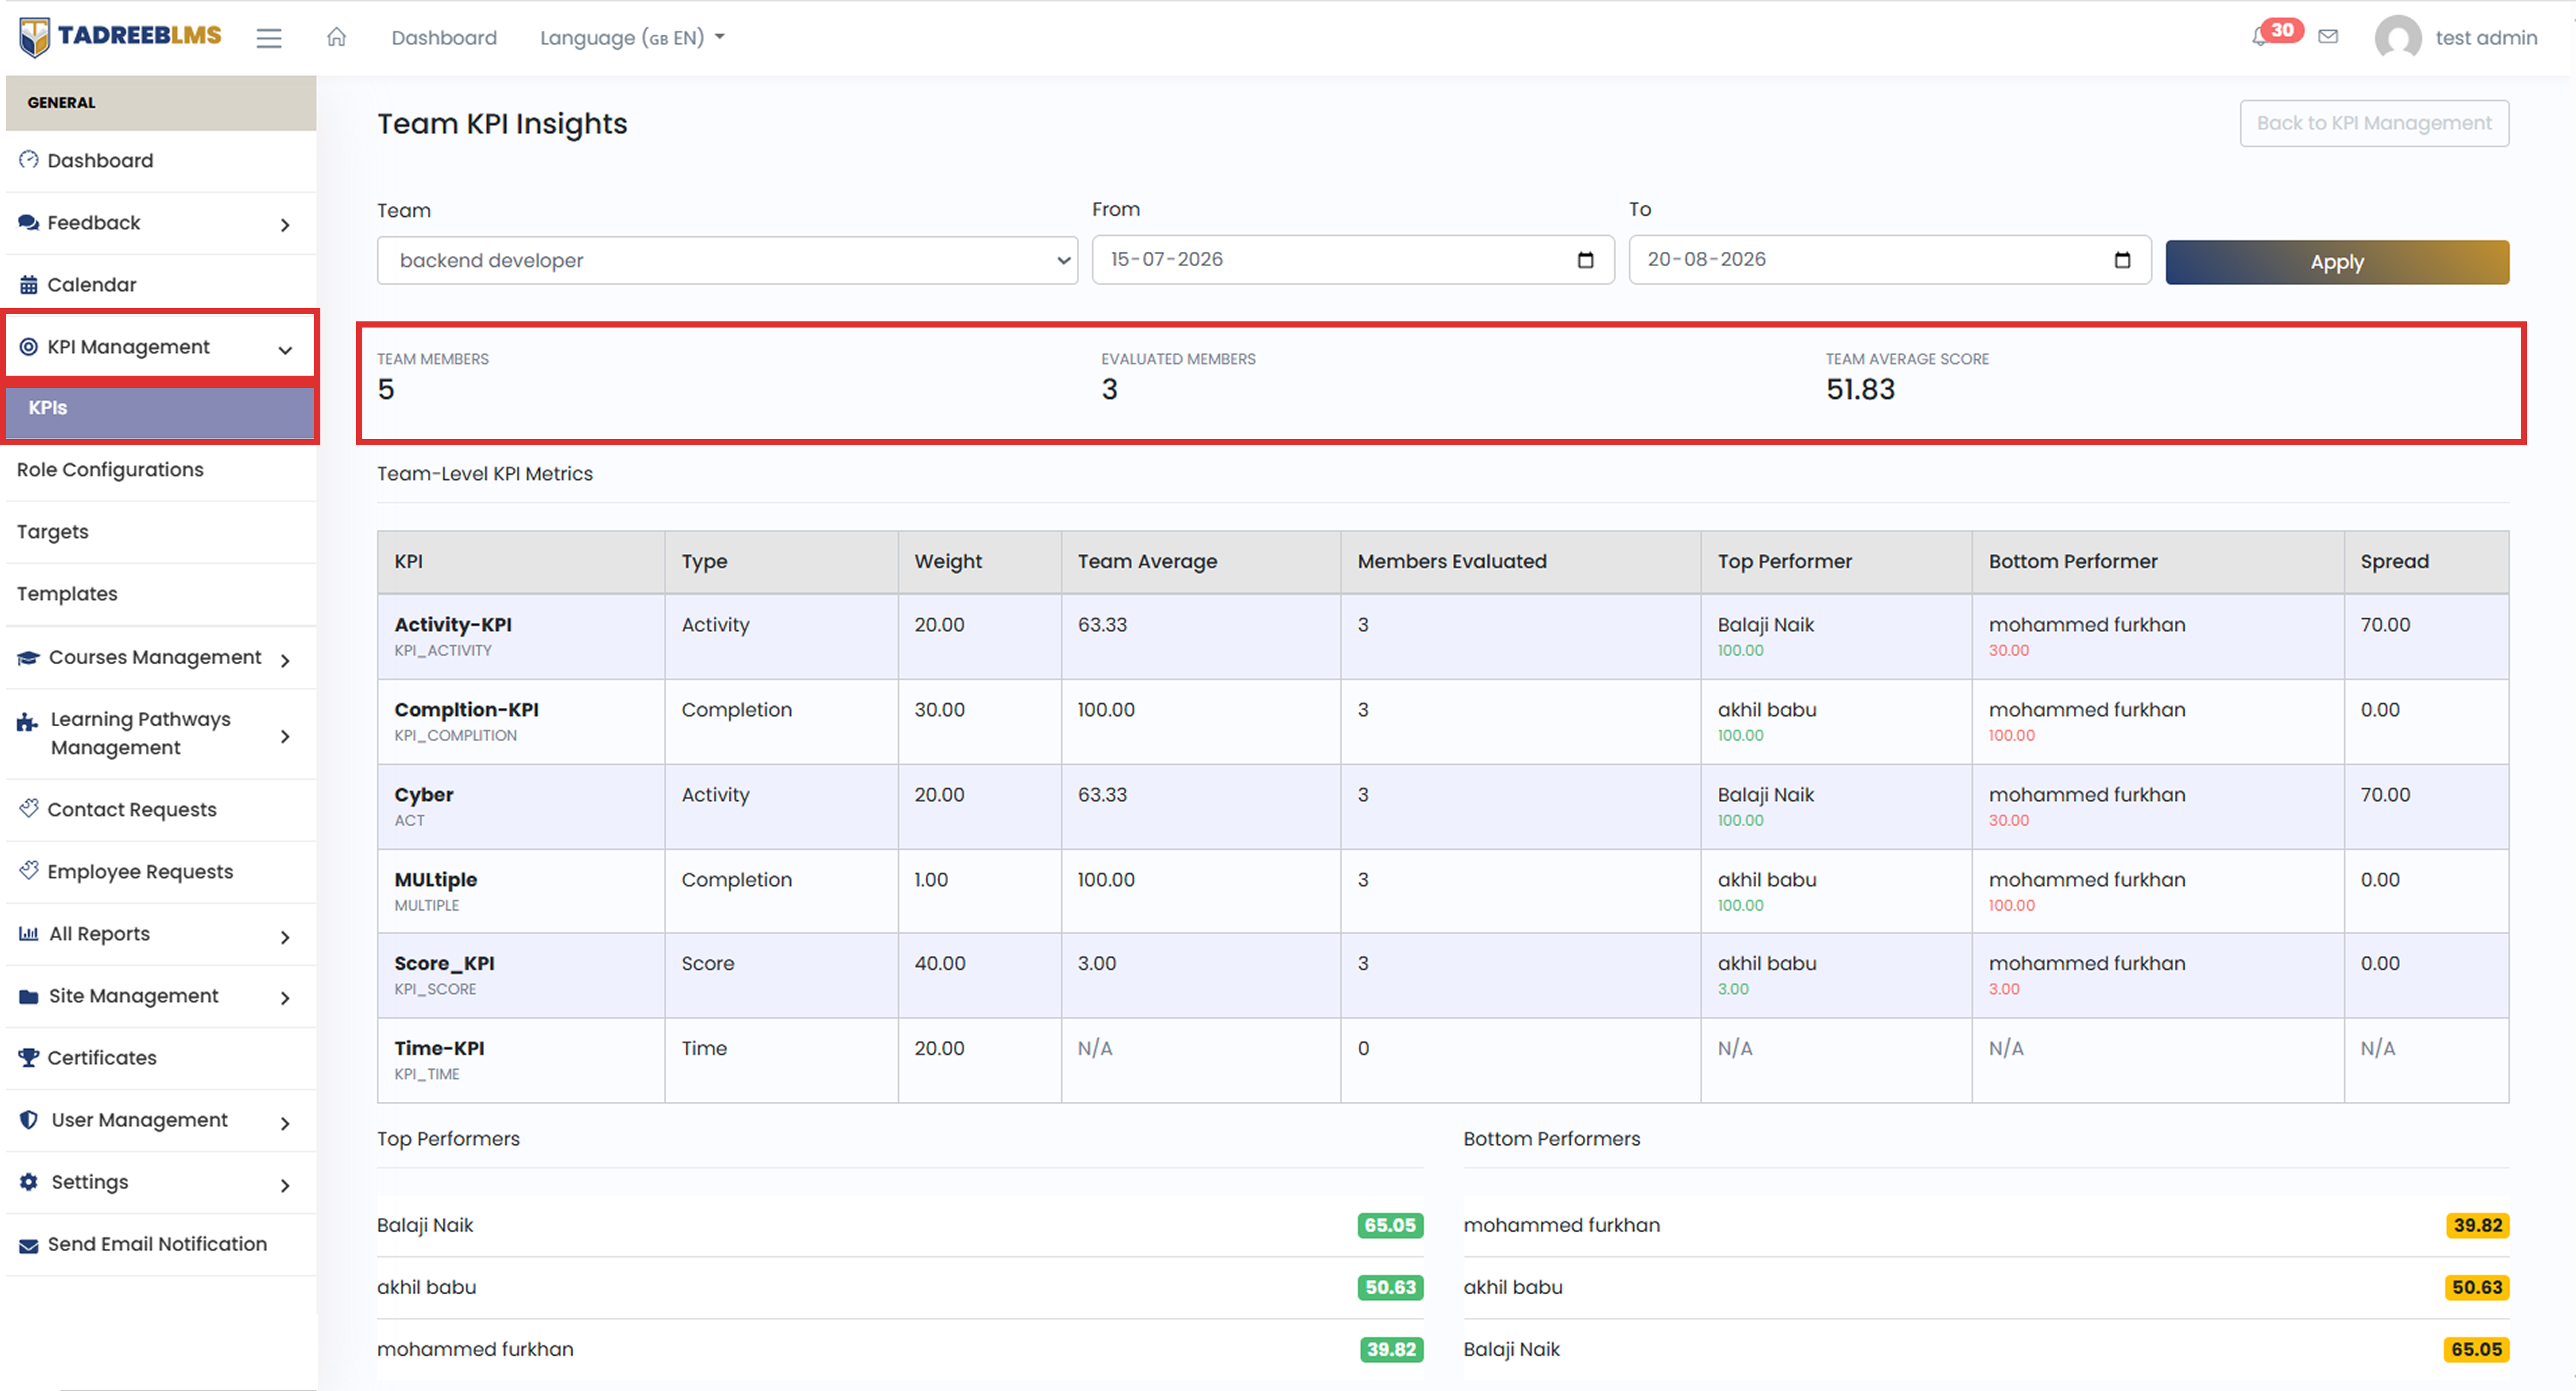This screenshot has height=1391, width=2576.
Task: Click the test admin avatar
Action: pos(2397,38)
